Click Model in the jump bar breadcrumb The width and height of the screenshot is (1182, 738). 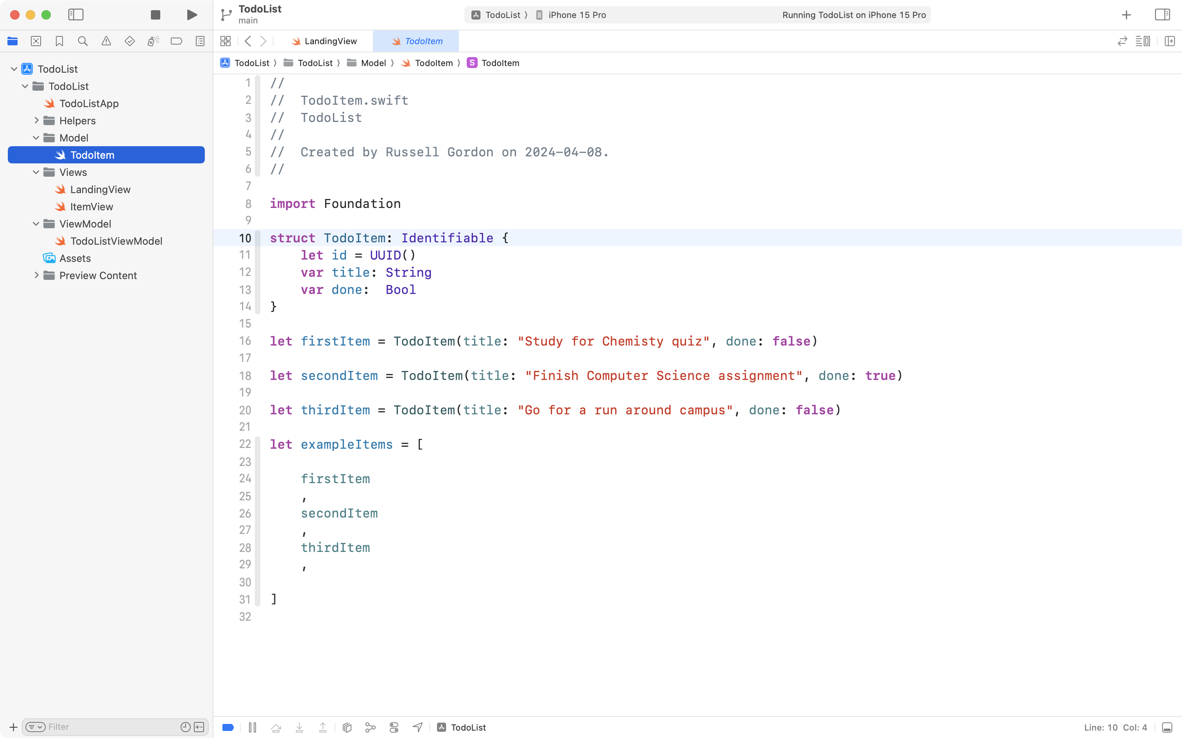(375, 63)
